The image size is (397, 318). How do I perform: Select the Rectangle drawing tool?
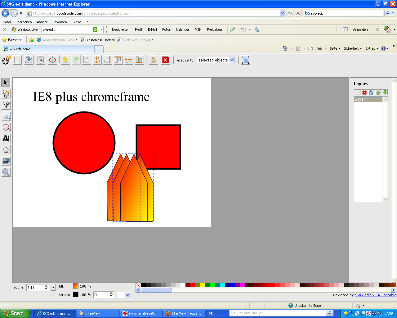pyautogui.click(x=6, y=116)
